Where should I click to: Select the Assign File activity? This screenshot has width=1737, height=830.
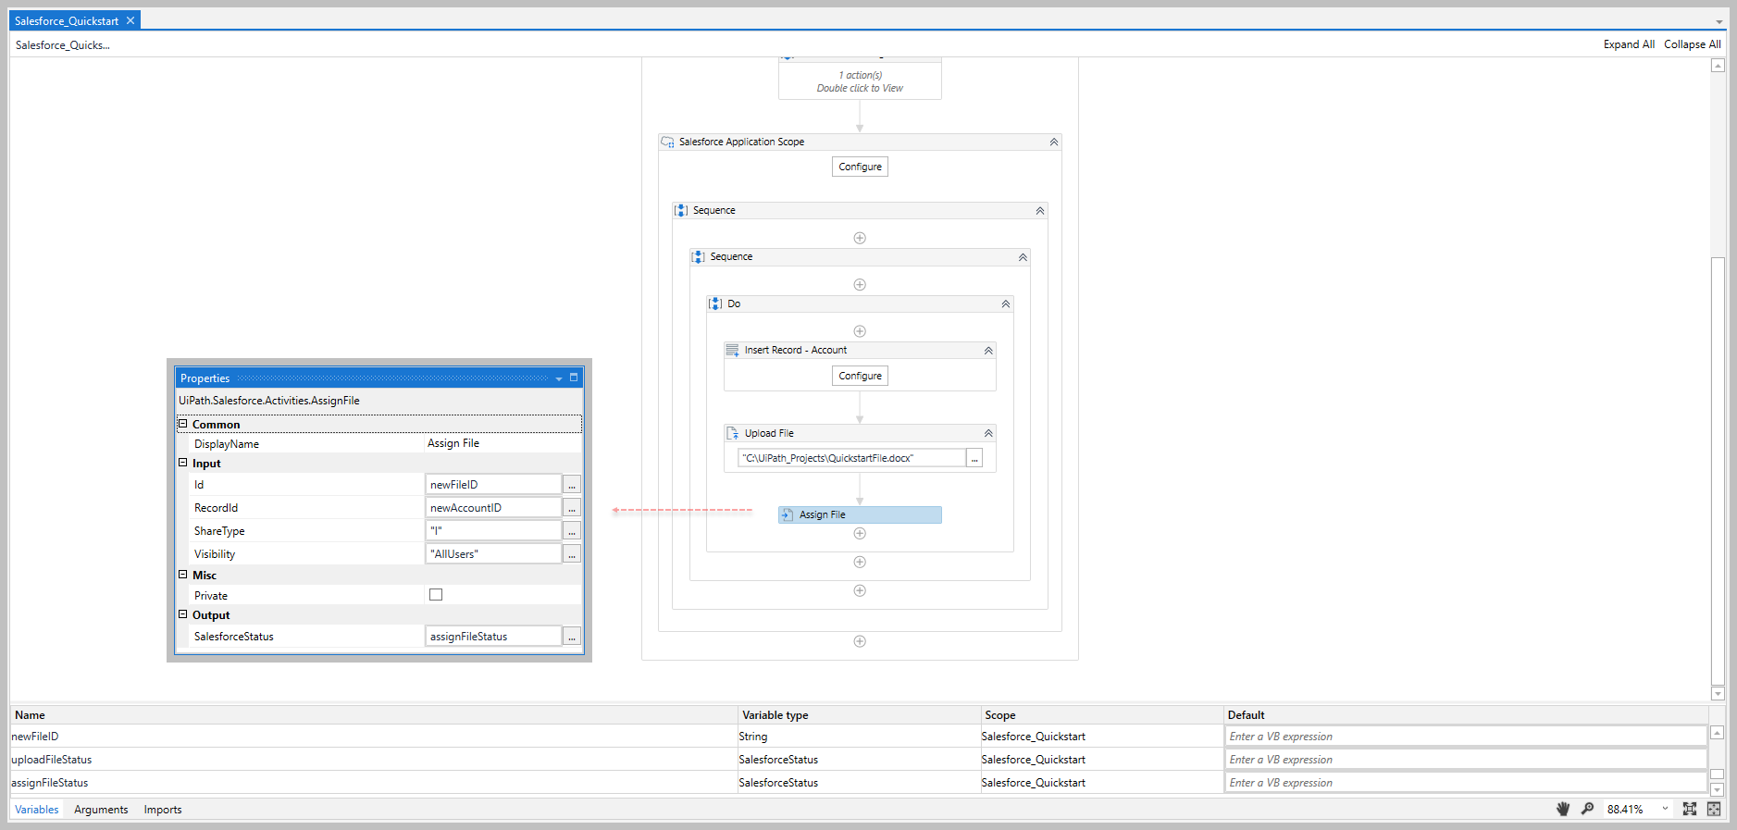click(860, 514)
